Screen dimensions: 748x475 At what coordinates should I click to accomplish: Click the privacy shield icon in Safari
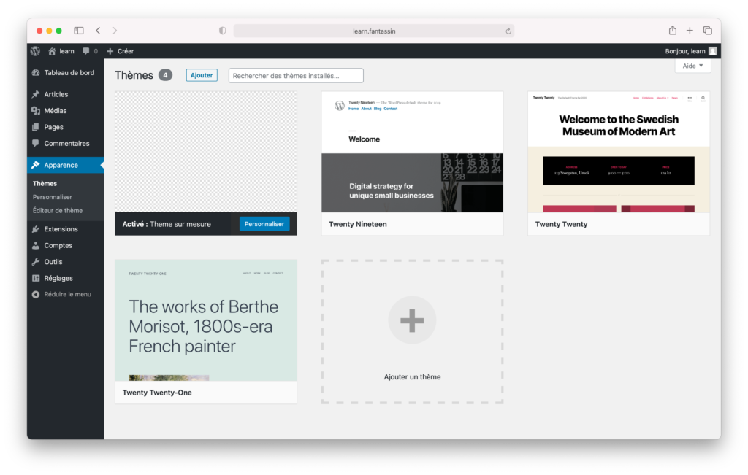[222, 31]
